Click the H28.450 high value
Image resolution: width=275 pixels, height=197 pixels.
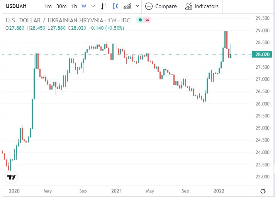(x=36, y=28)
